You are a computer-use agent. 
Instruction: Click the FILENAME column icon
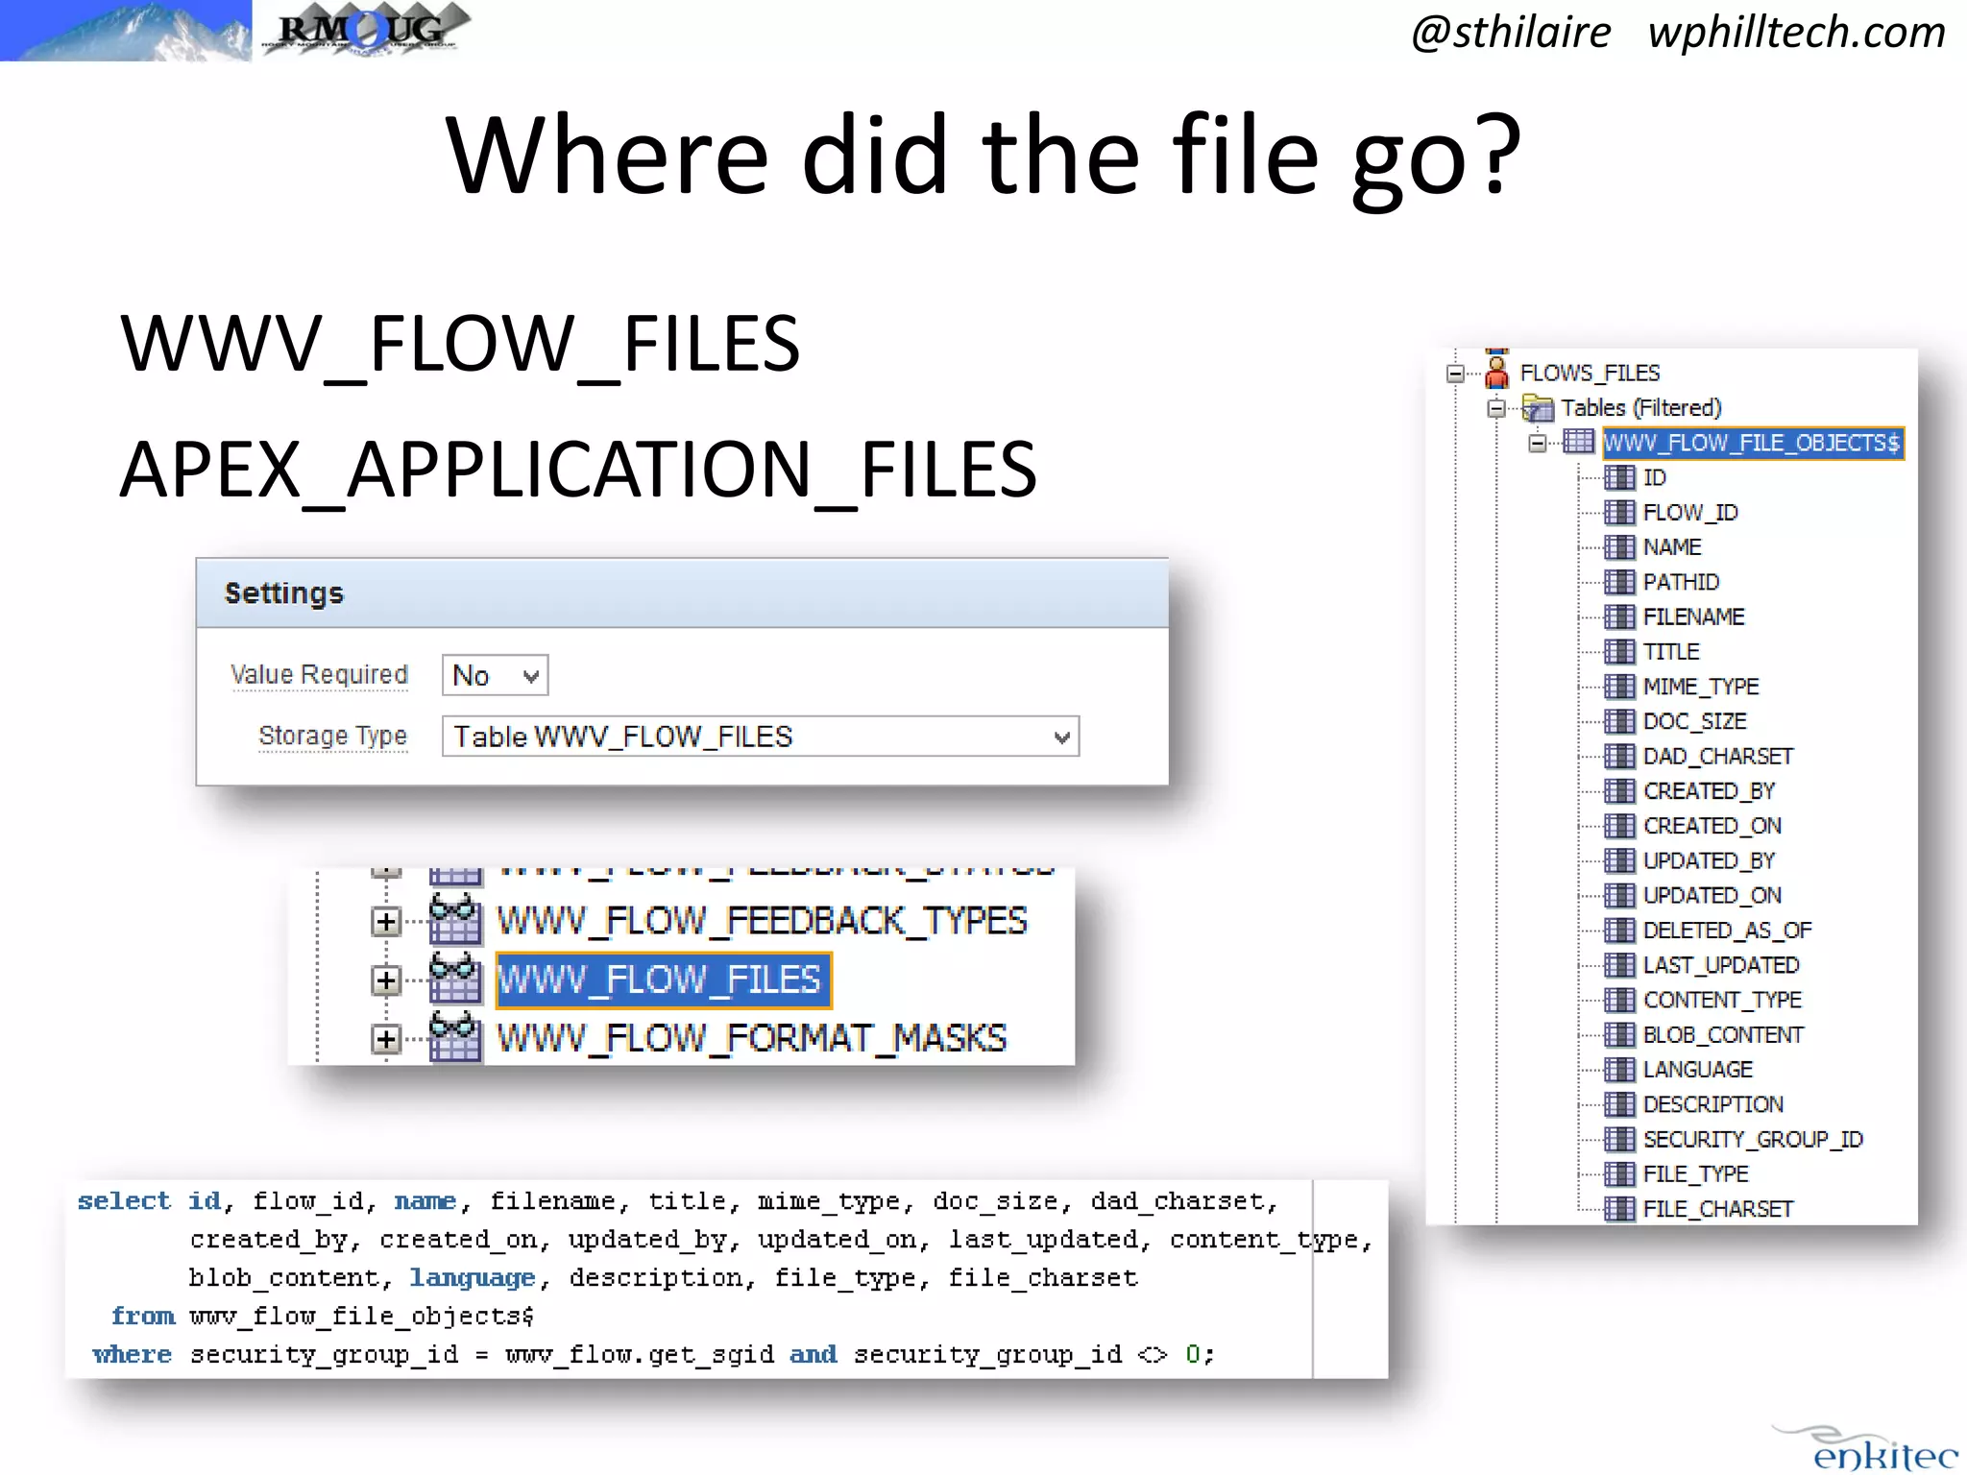1619,617
